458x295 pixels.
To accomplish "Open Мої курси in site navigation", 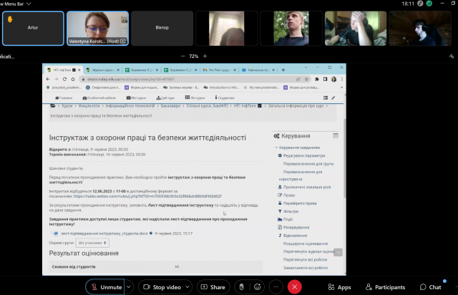I will (136, 98).
